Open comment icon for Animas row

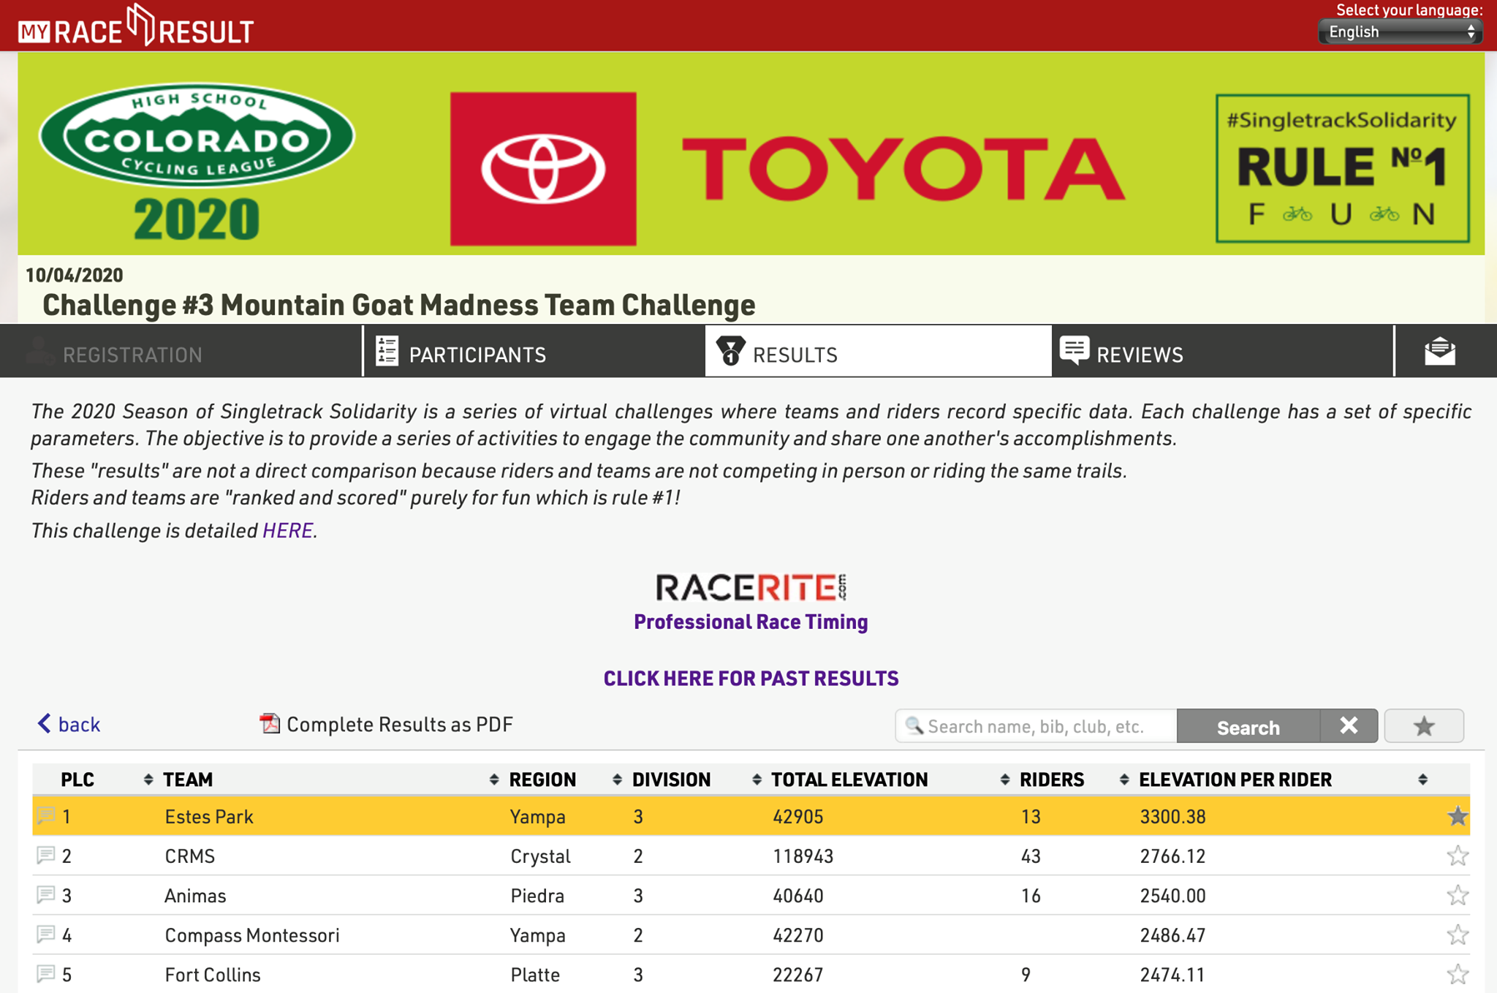coord(46,894)
